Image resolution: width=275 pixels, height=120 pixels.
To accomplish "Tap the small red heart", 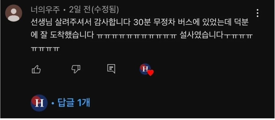I will [x=150, y=73].
